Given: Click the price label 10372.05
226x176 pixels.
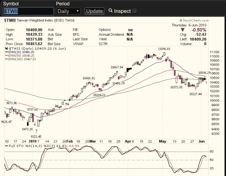Looking at the screenshot, I should (176, 87).
